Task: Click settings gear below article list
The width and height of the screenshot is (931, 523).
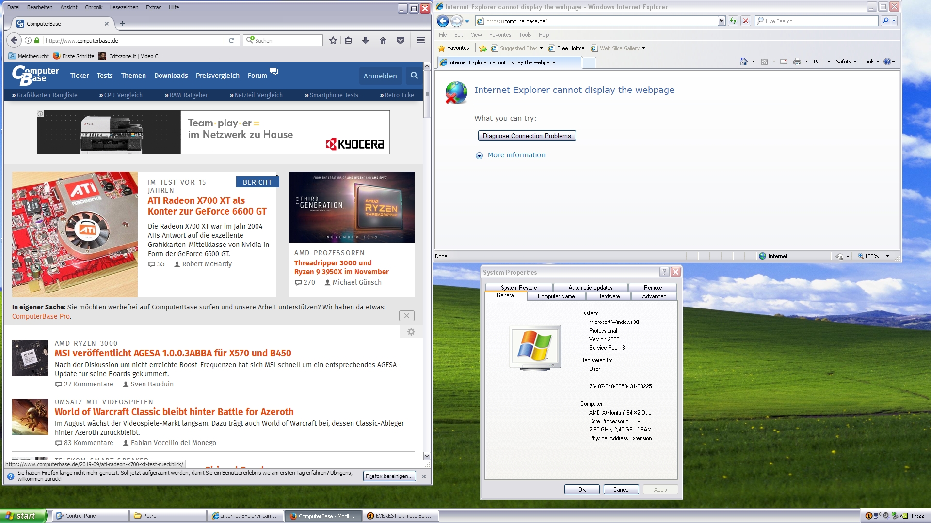Action: [411, 332]
